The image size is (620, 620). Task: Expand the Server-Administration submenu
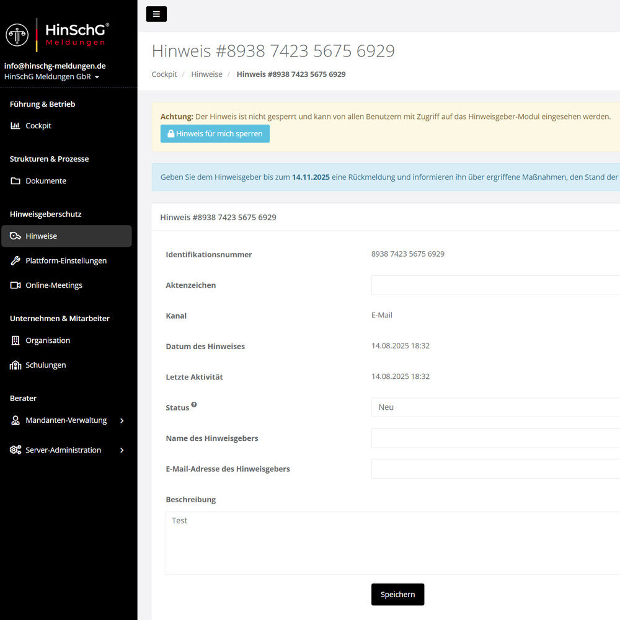[122, 450]
